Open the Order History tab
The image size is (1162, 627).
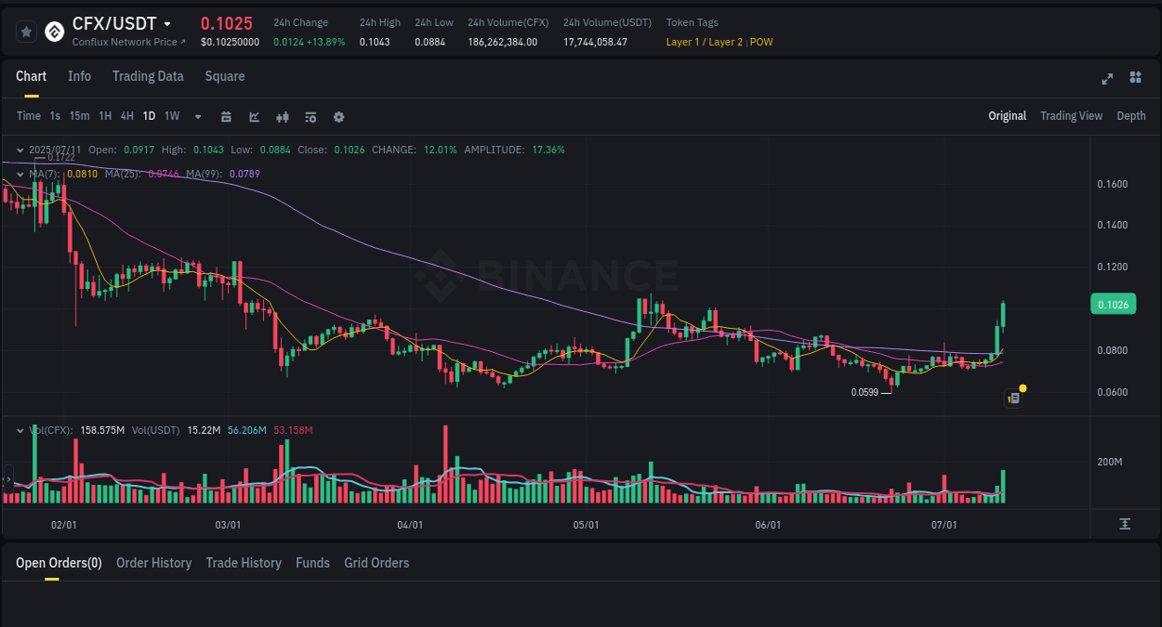[x=153, y=563]
